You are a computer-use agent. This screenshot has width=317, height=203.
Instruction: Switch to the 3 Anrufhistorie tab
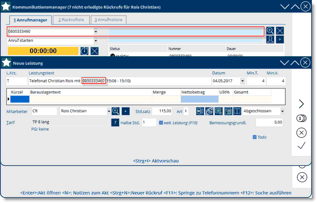[x=108, y=20]
